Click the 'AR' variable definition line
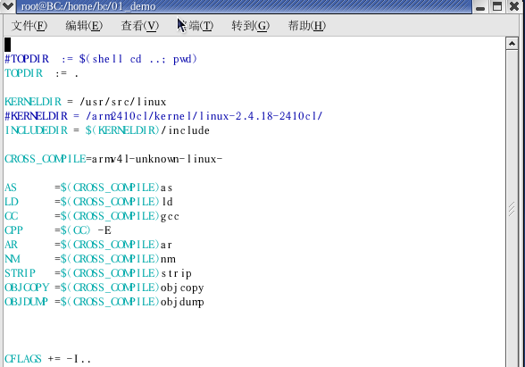The height and width of the screenshot is (367, 525). coord(88,245)
